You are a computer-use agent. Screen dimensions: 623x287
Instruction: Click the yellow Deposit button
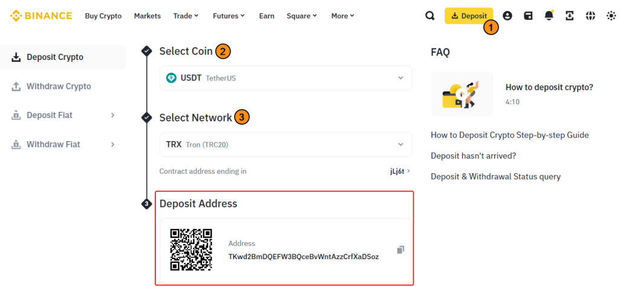[469, 16]
